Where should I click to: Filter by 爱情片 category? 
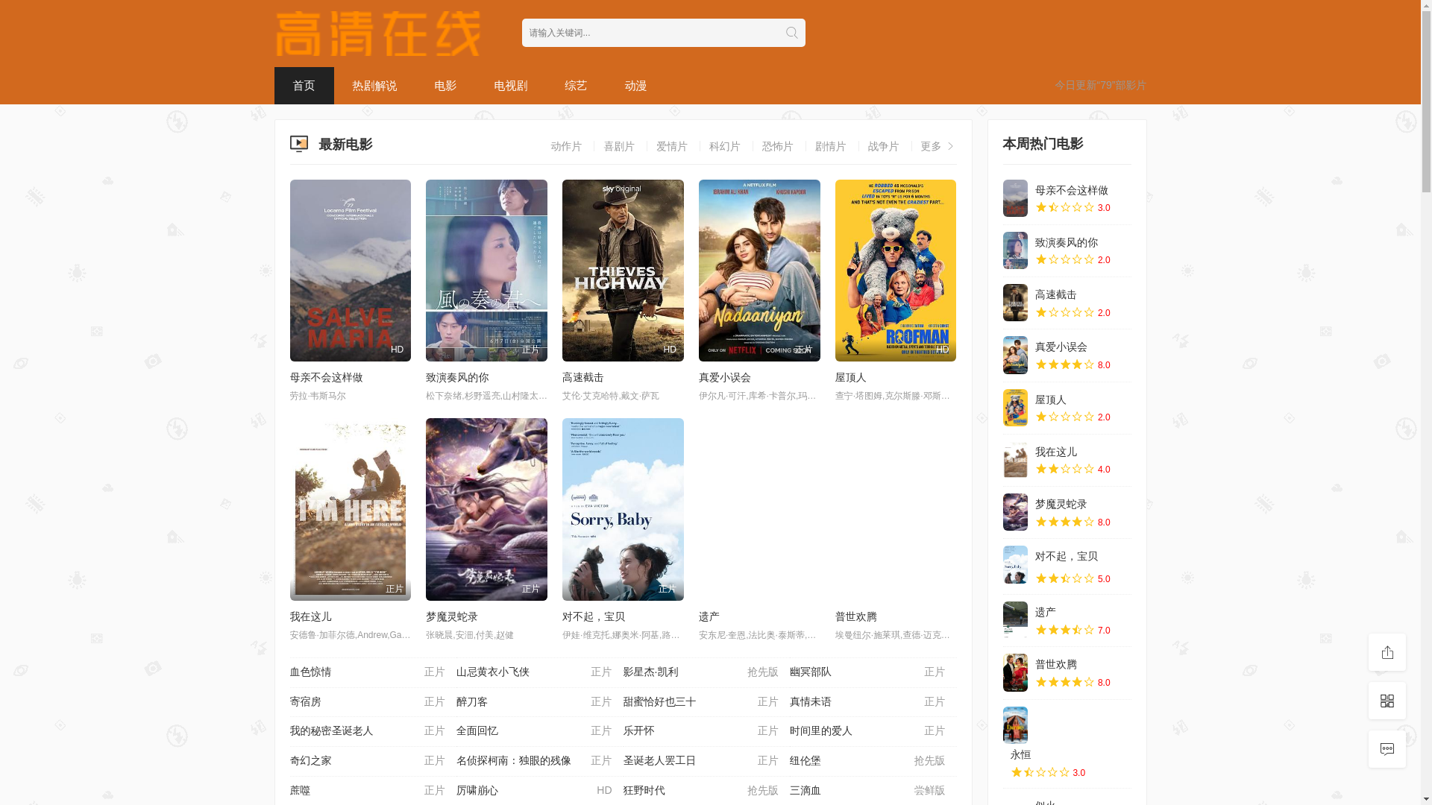point(672,146)
